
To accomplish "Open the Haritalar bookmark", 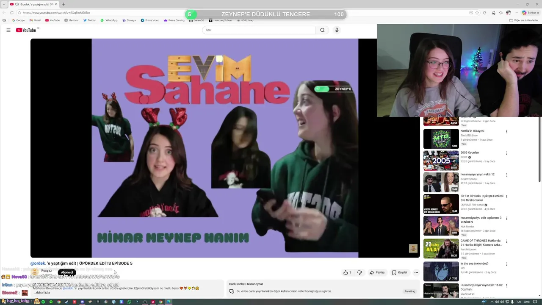I will click(x=72, y=20).
